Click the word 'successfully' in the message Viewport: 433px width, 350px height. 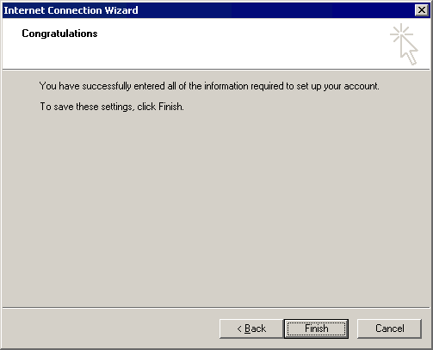pos(107,86)
